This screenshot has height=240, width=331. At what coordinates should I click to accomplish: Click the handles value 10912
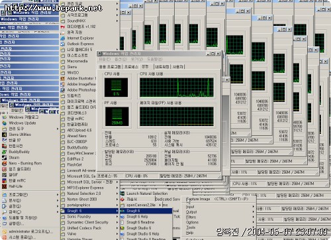(152, 137)
